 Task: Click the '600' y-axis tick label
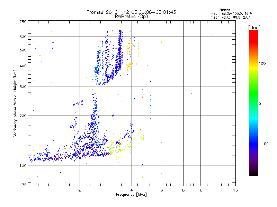coord(23,37)
